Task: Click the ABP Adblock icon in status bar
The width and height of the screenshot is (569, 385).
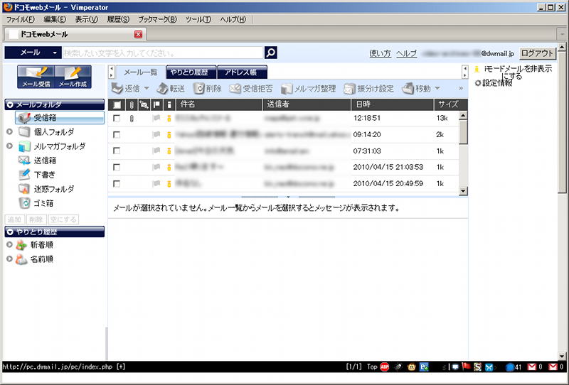Action: 385,367
